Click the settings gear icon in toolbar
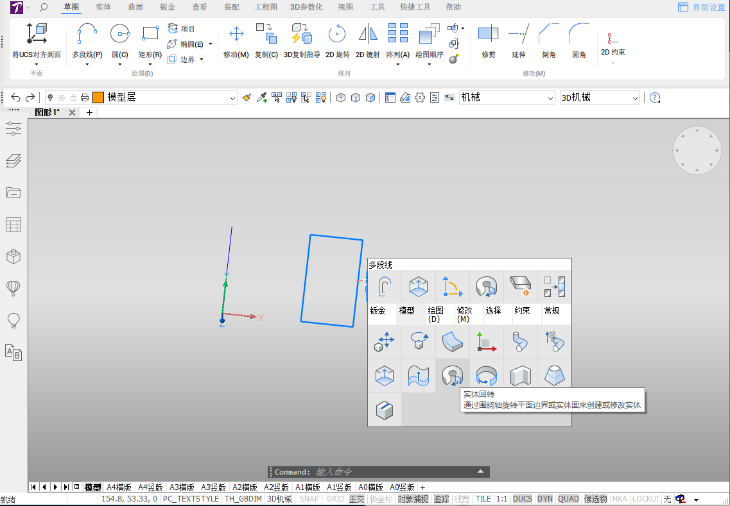The width and height of the screenshot is (730, 506). 420,97
